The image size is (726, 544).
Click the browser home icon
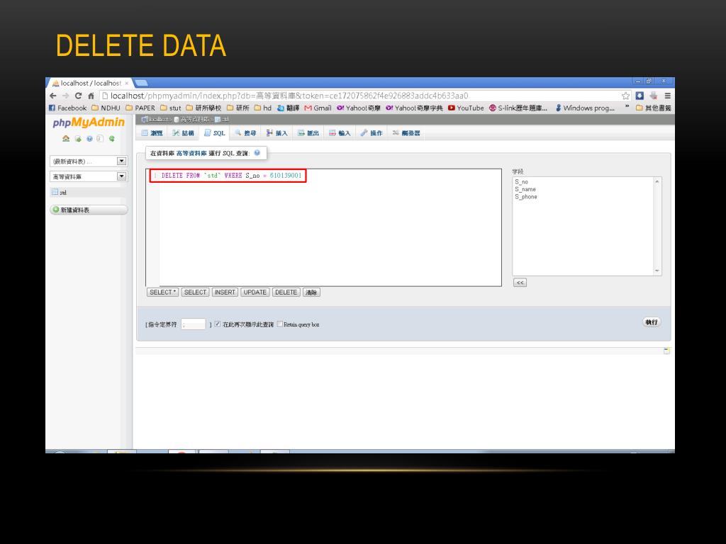91,96
